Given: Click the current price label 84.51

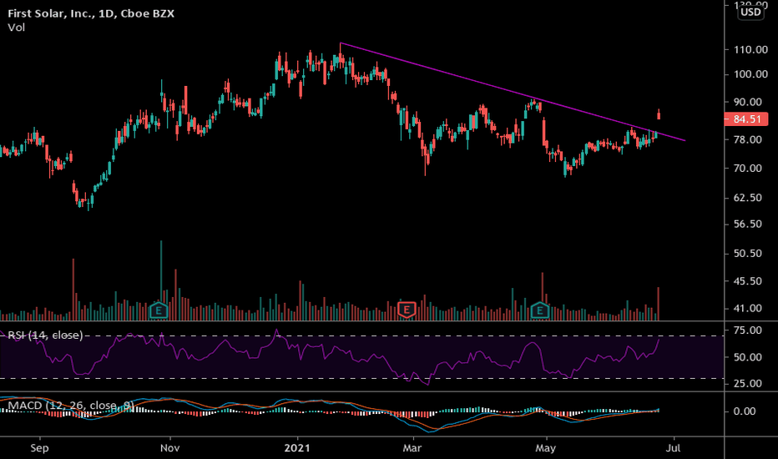Looking at the screenshot, I should click(747, 119).
